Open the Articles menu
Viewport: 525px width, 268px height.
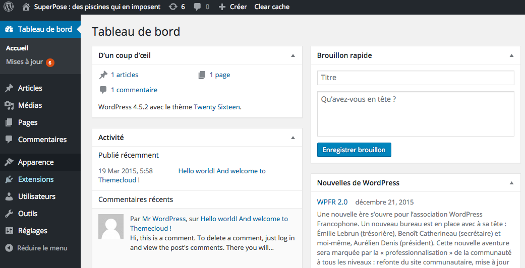click(x=40, y=88)
